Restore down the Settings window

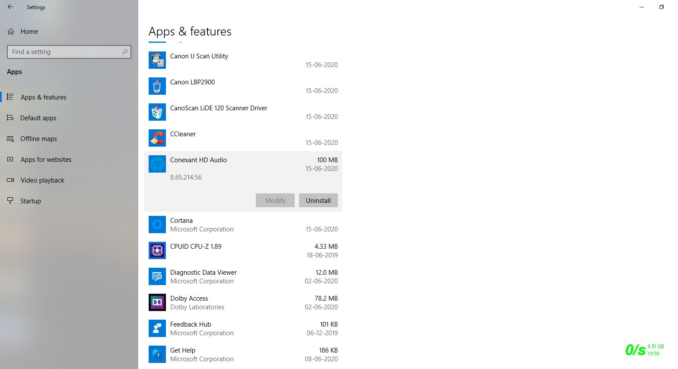point(662,7)
